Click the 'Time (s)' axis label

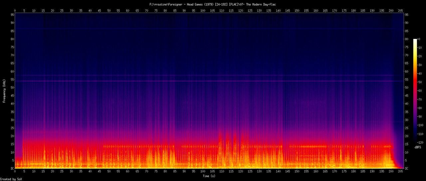click(x=209, y=176)
